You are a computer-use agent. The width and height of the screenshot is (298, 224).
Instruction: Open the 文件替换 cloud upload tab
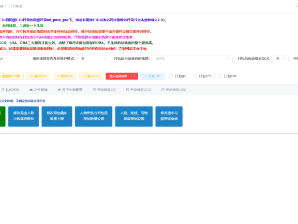coord(39,90)
